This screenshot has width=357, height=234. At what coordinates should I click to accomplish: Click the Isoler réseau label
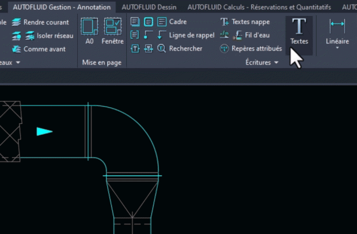55,36
